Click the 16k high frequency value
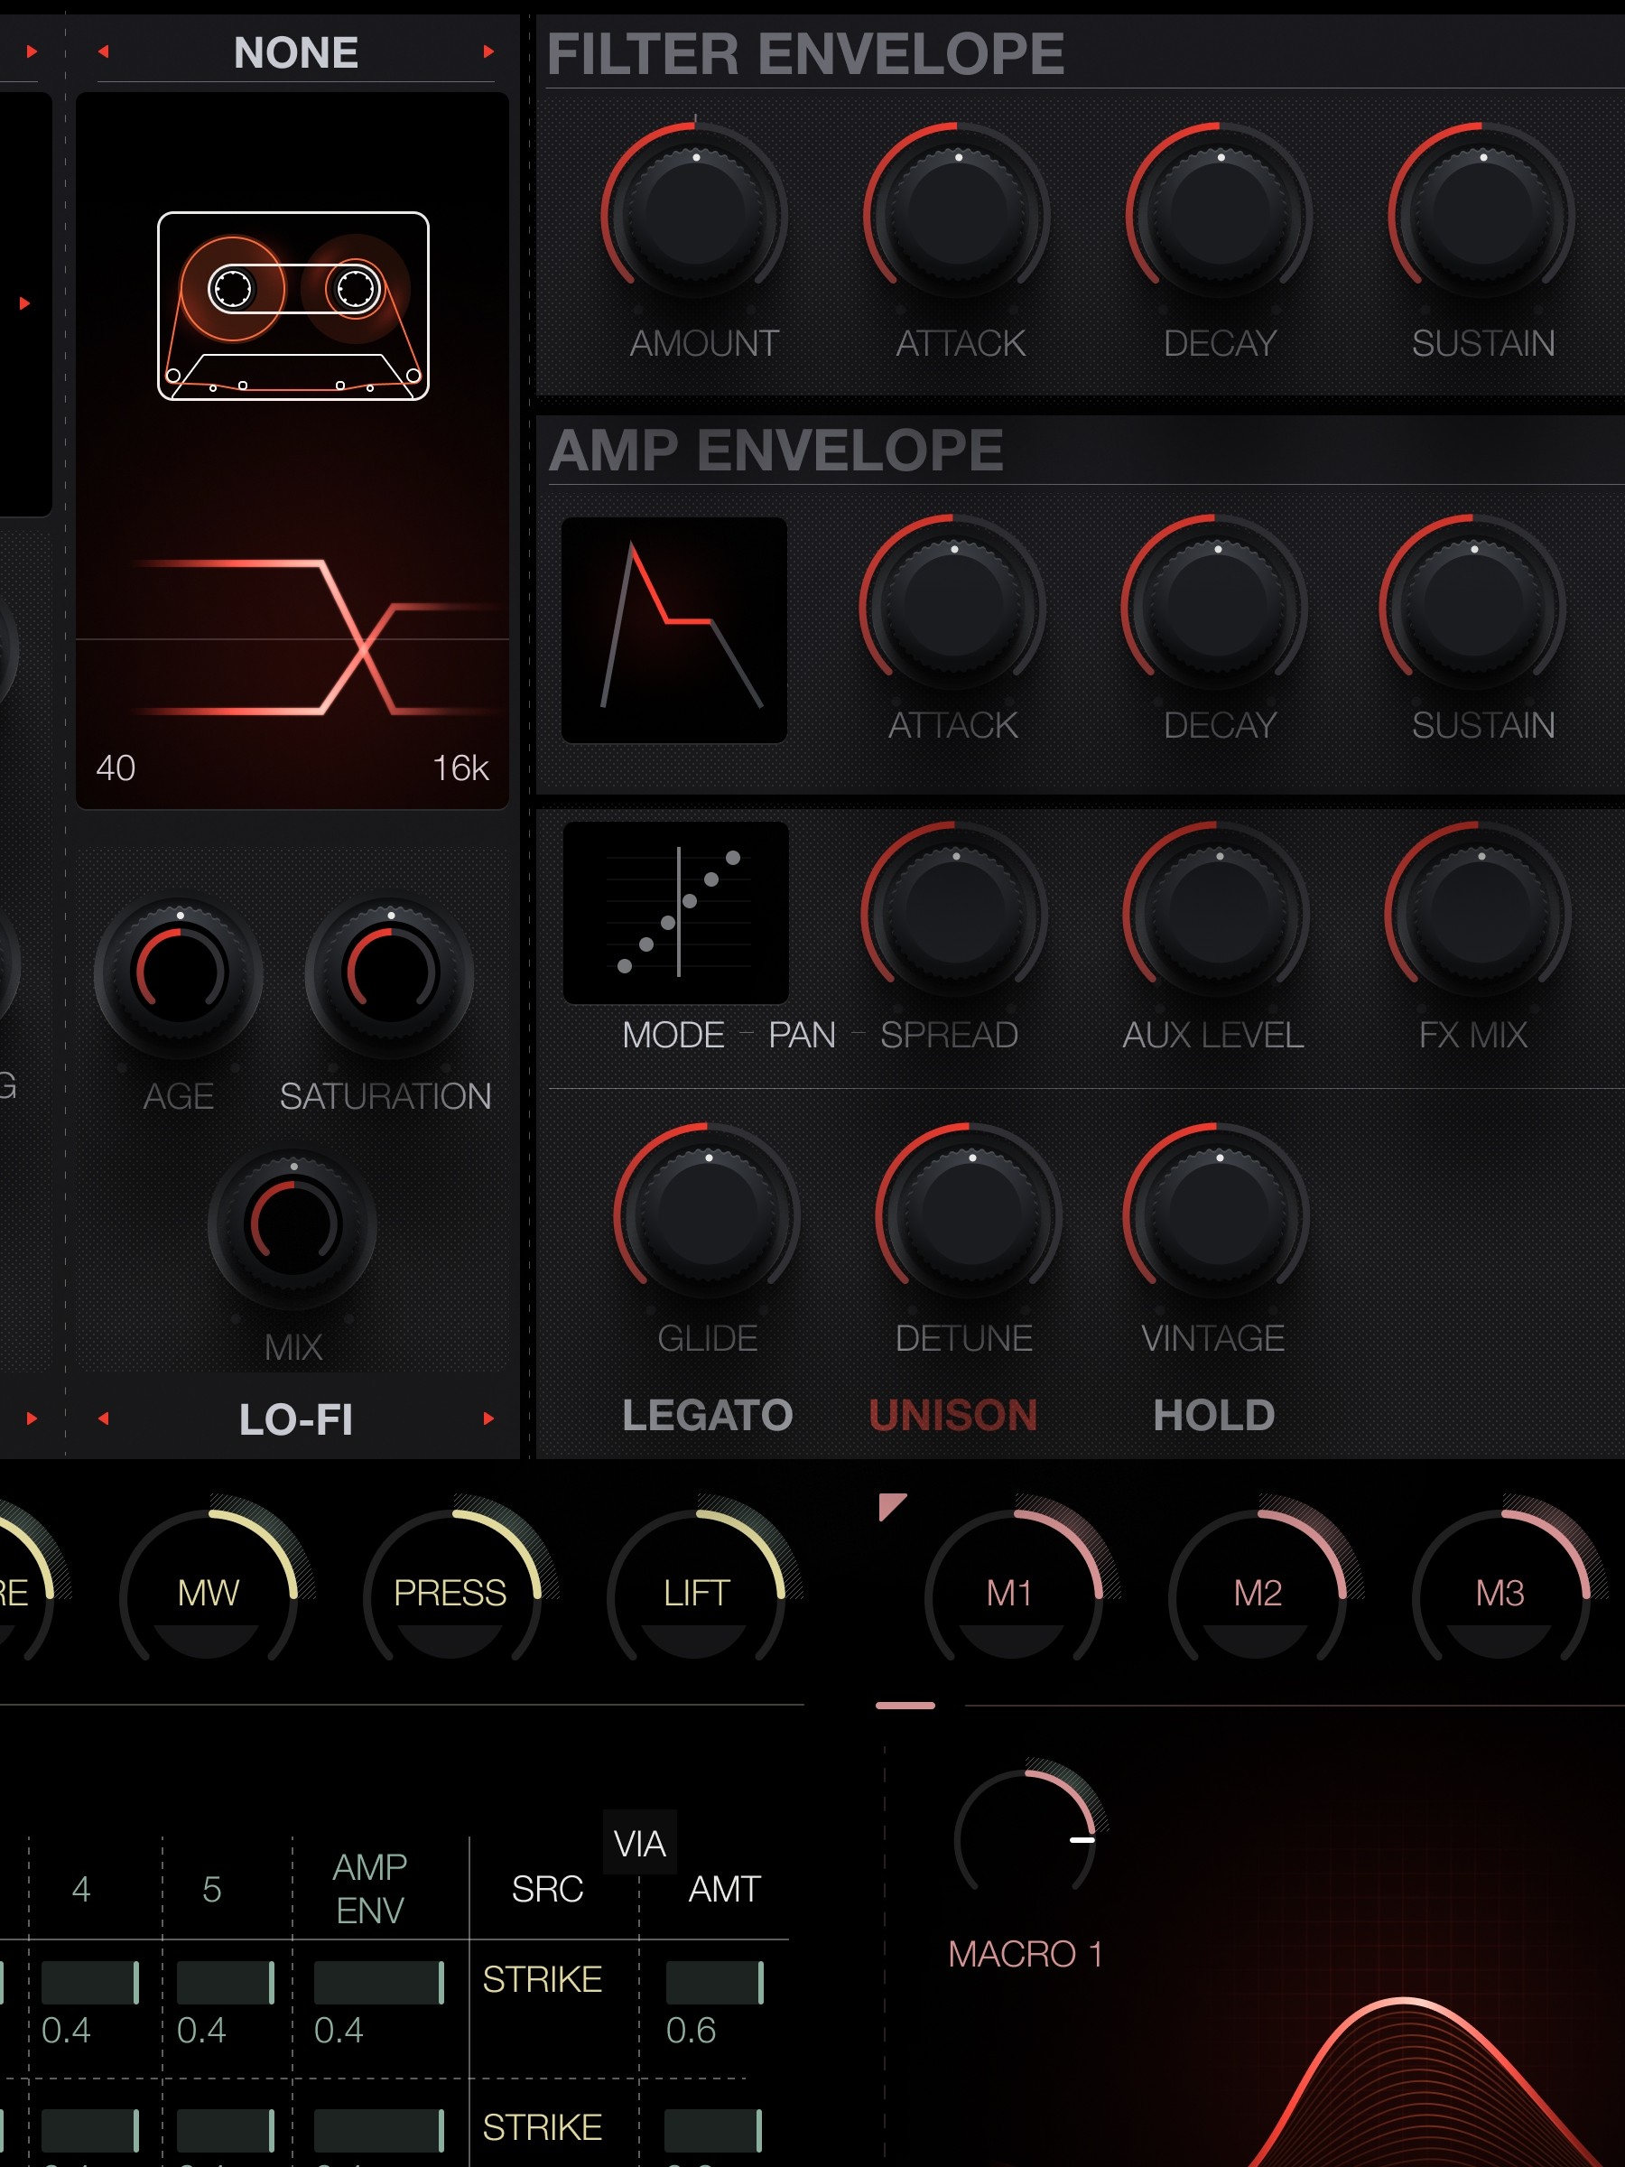The height and width of the screenshot is (2167, 1625). click(x=460, y=768)
